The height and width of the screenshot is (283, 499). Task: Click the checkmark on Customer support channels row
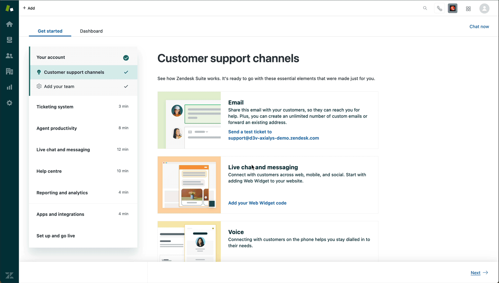pos(126,72)
